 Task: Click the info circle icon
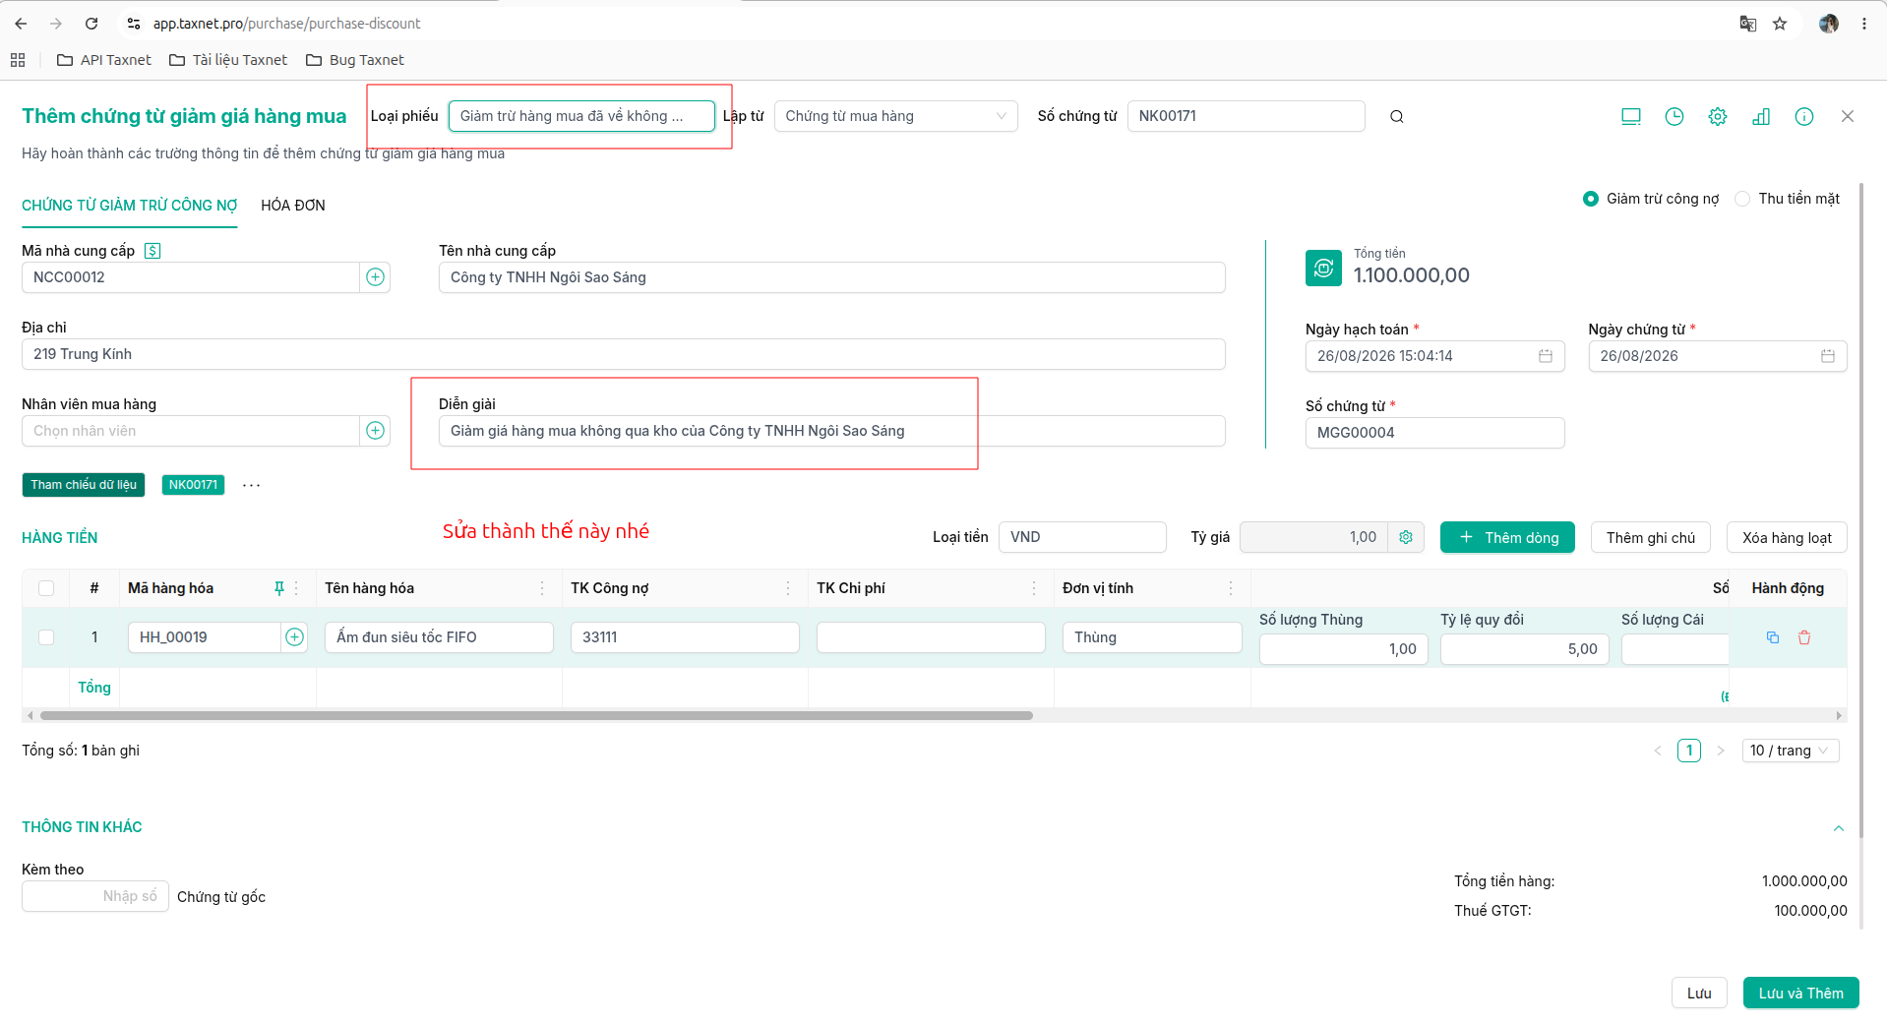click(x=1803, y=117)
